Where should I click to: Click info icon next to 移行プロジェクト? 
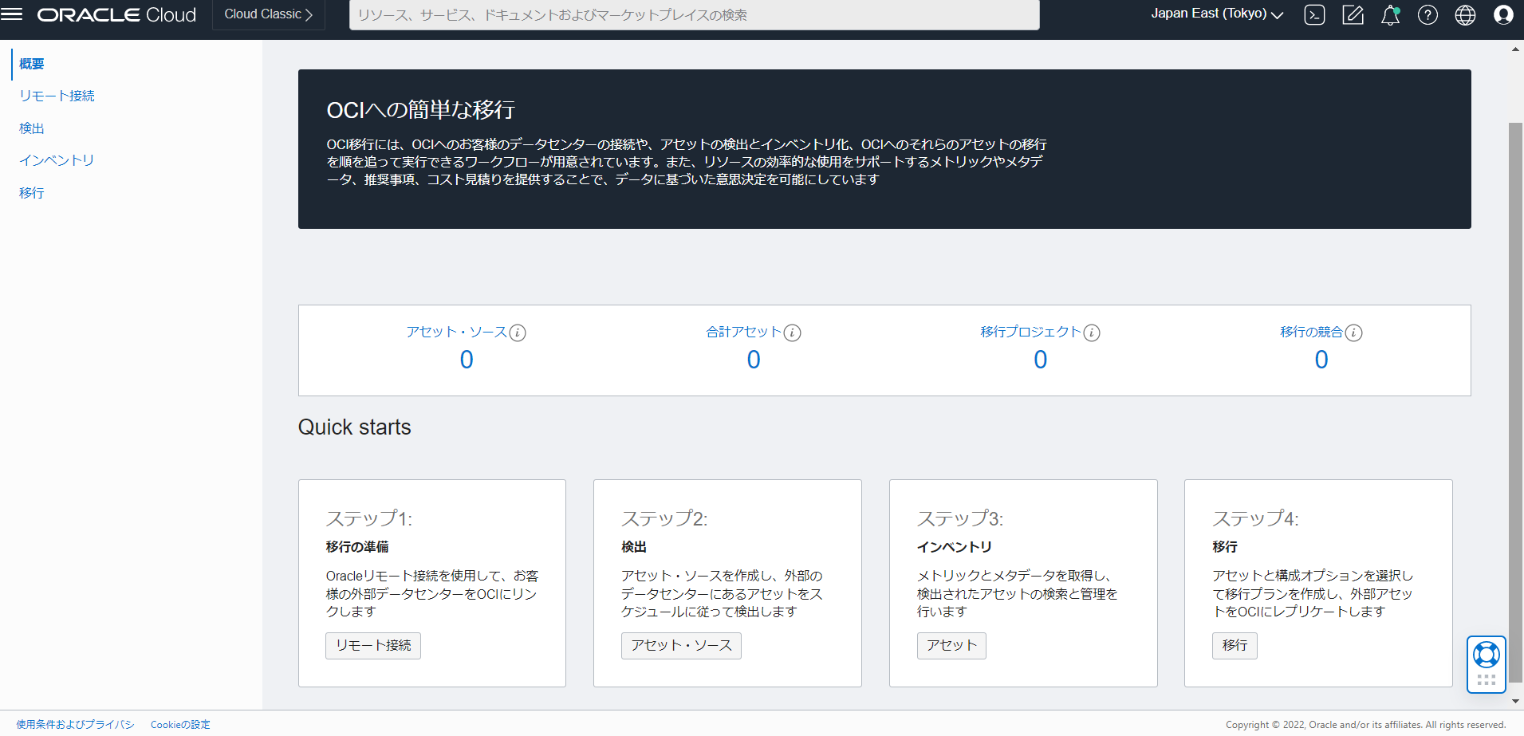[1092, 333]
